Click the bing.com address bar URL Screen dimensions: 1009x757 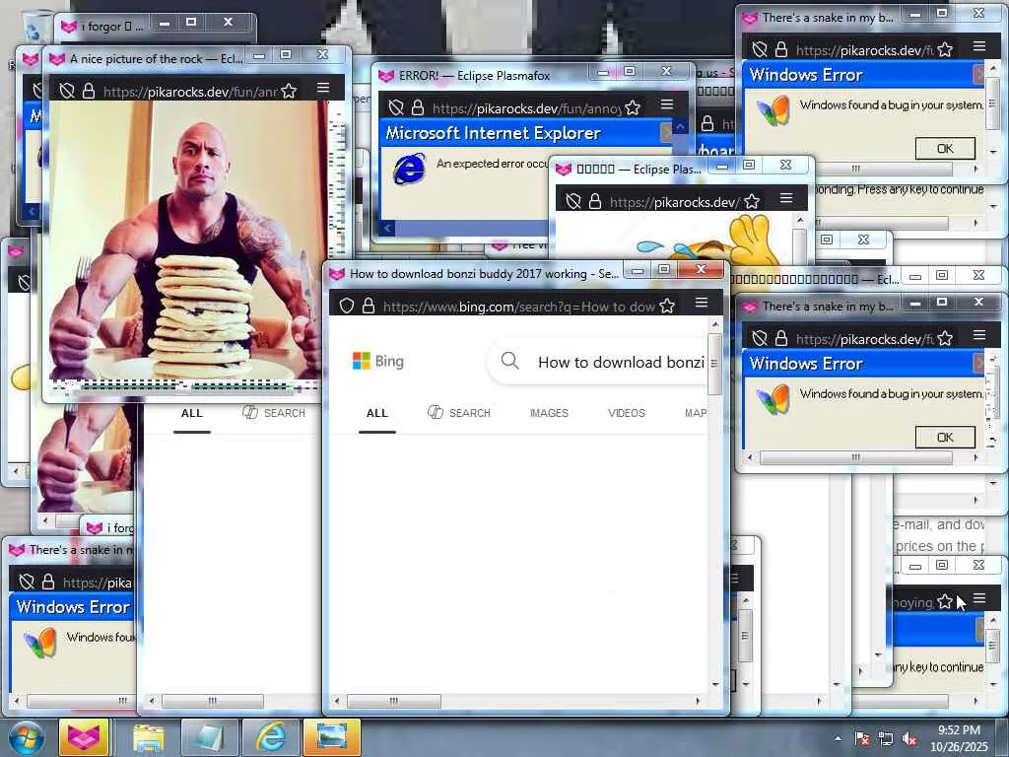tap(518, 307)
